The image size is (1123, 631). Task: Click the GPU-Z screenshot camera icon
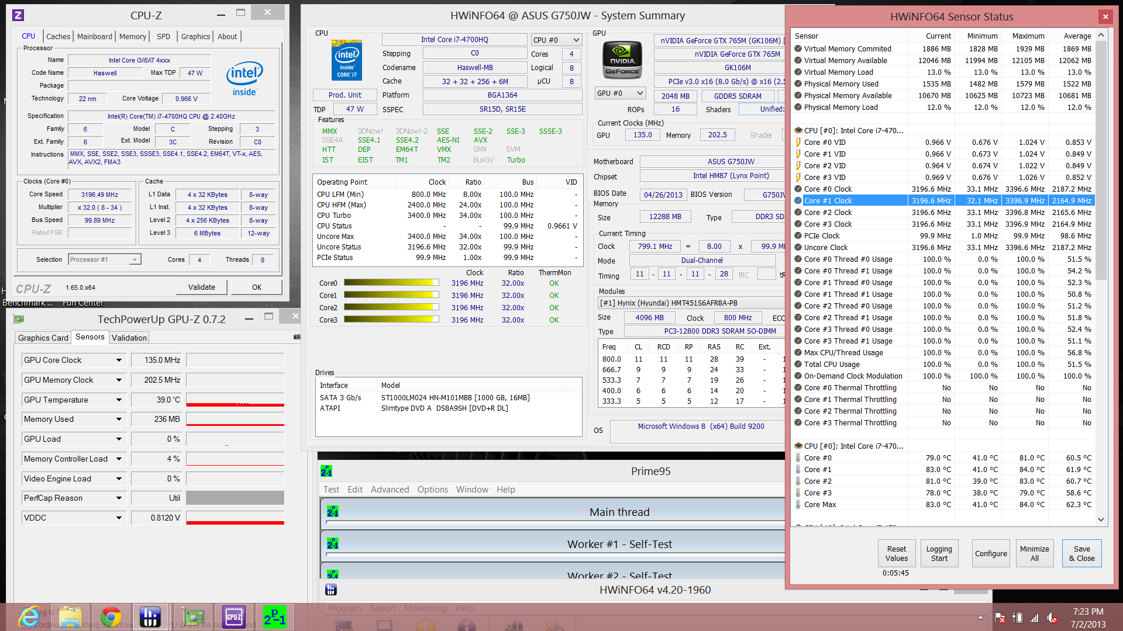click(297, 337)
